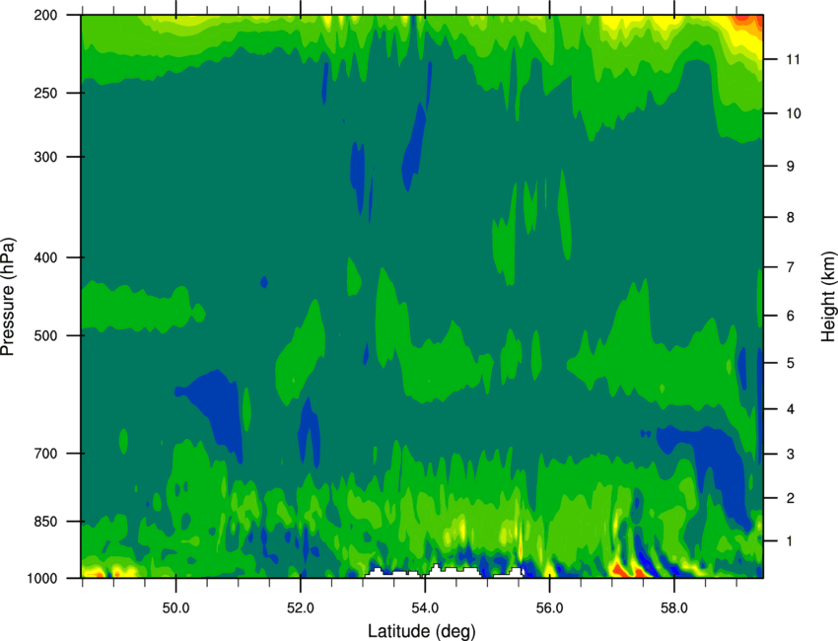838x641 pixels.
Task: Click the 56.0 latitude label
Action: pos(550,608)
